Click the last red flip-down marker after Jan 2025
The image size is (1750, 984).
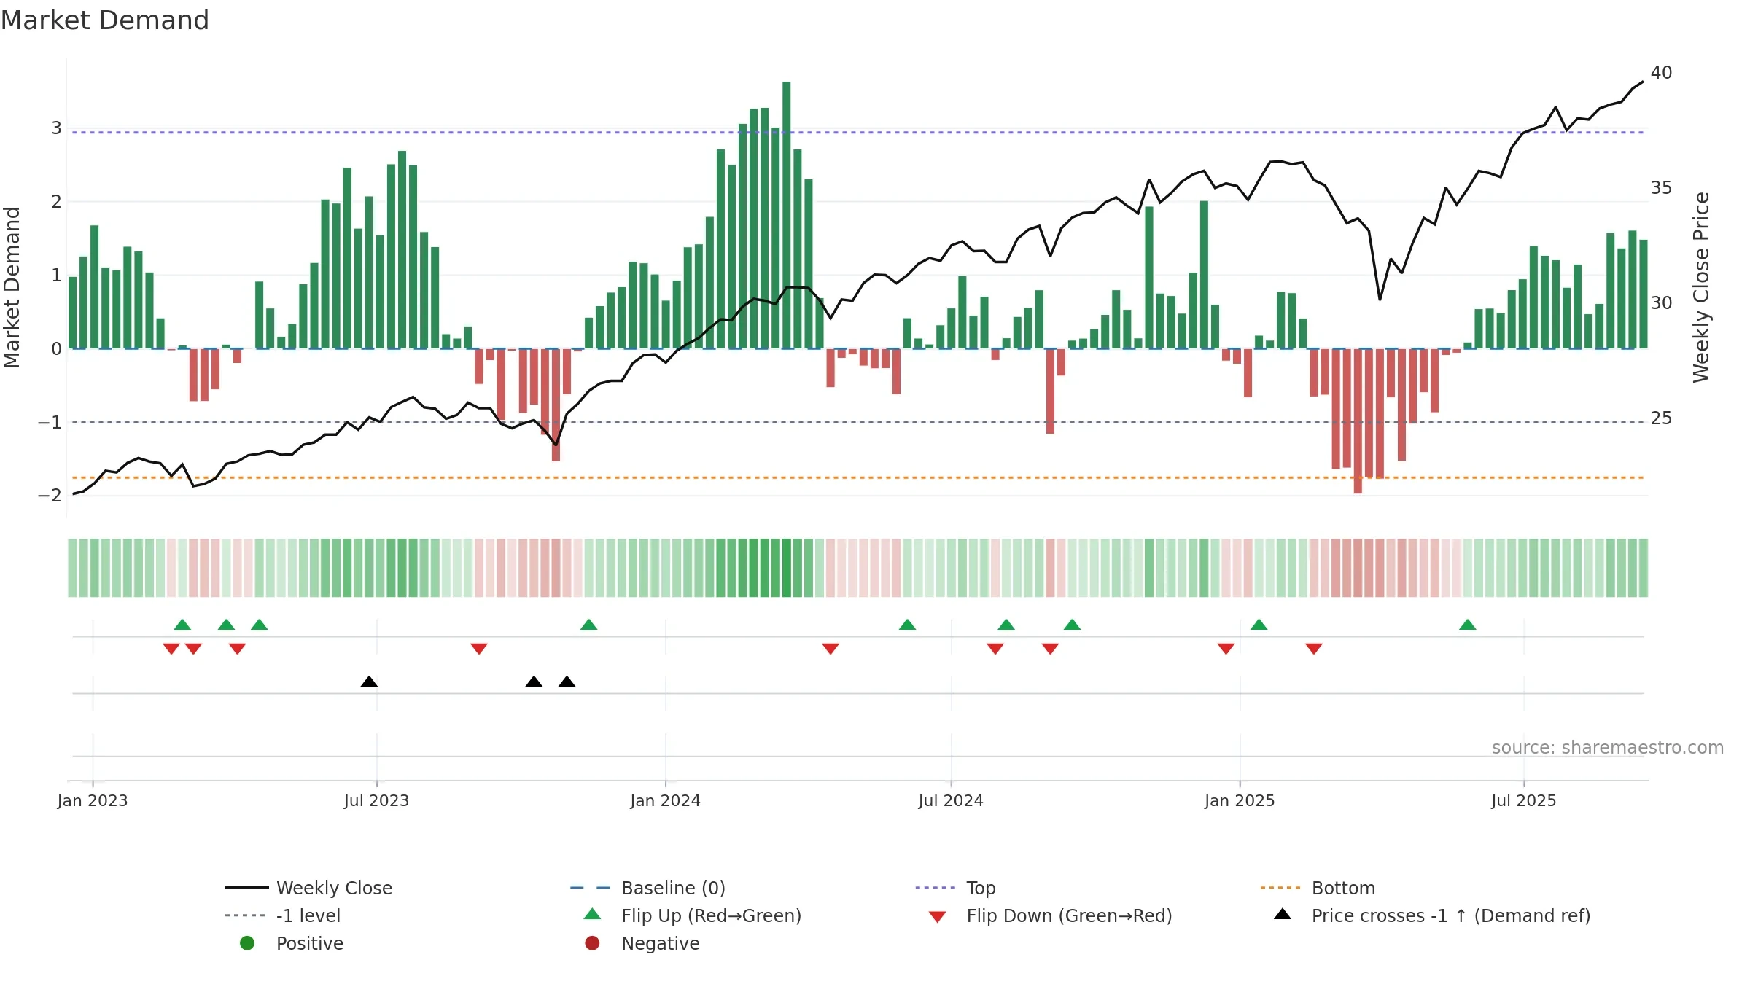pos(1314,649)
